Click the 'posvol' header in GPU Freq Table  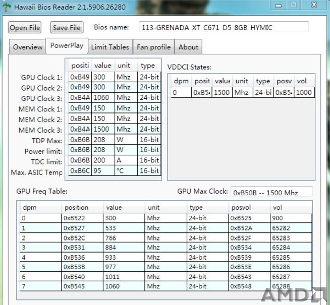pos(249,208)
